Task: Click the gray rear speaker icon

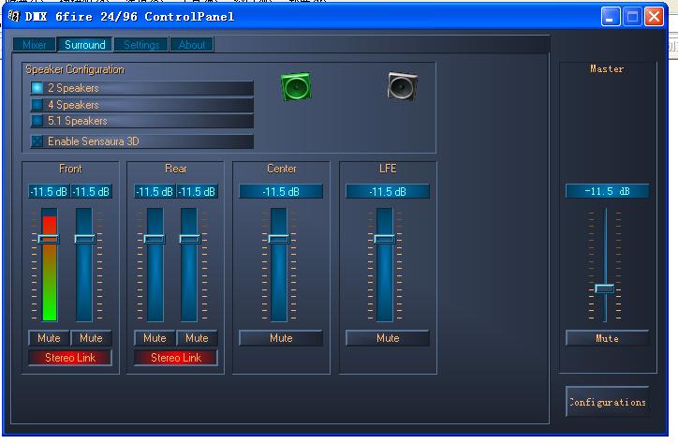Action: pyautogui.click(x=402, y=86)
